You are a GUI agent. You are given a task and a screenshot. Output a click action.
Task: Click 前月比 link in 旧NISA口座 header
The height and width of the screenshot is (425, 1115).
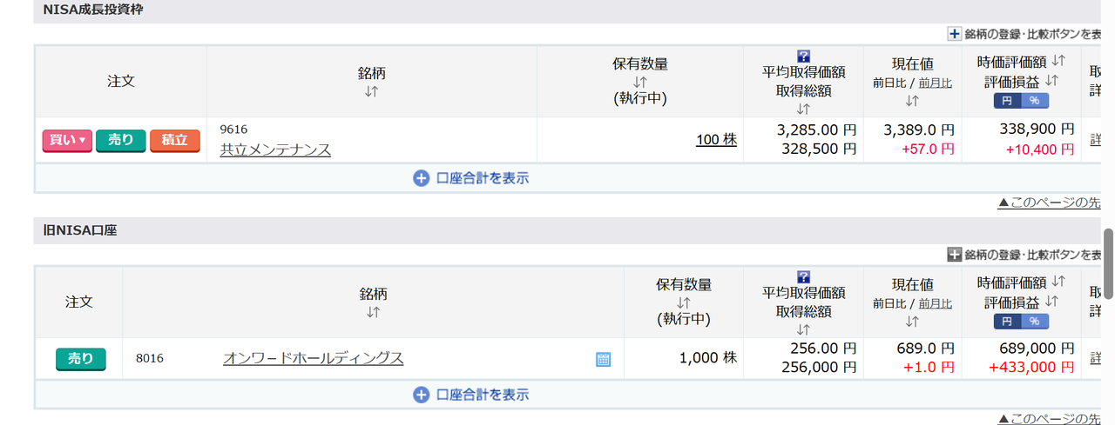coord(936,303)
